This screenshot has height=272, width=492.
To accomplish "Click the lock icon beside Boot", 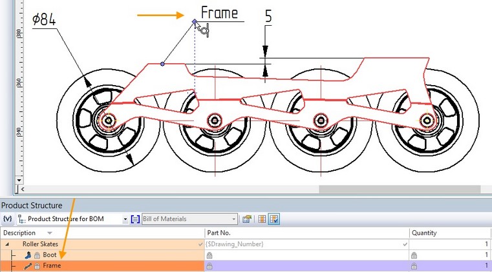I will click(37, 255).
